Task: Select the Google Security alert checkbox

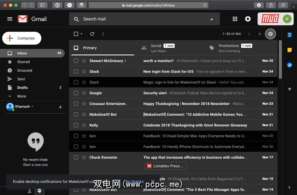Action: (x=76, y=93)
